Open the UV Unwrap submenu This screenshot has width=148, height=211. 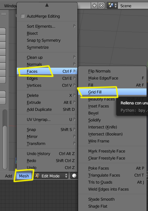[x=47, y=119]
